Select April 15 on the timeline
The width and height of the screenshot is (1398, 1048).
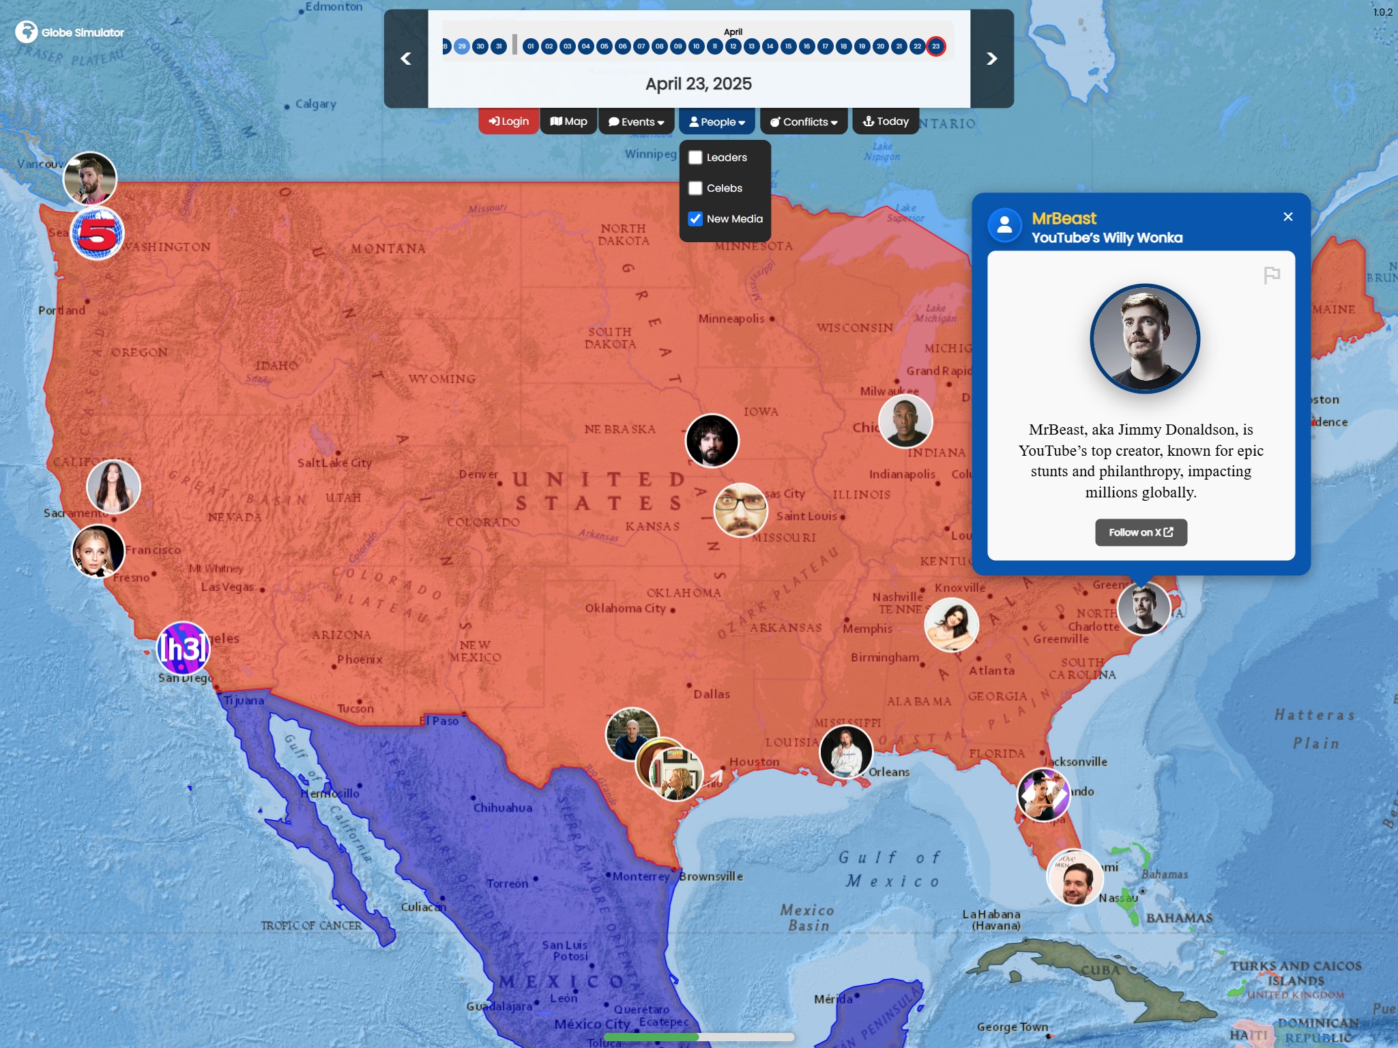pos(788,46)
